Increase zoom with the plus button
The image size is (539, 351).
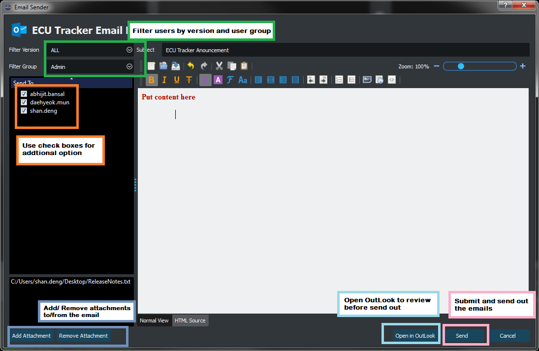tap(522, 66)
